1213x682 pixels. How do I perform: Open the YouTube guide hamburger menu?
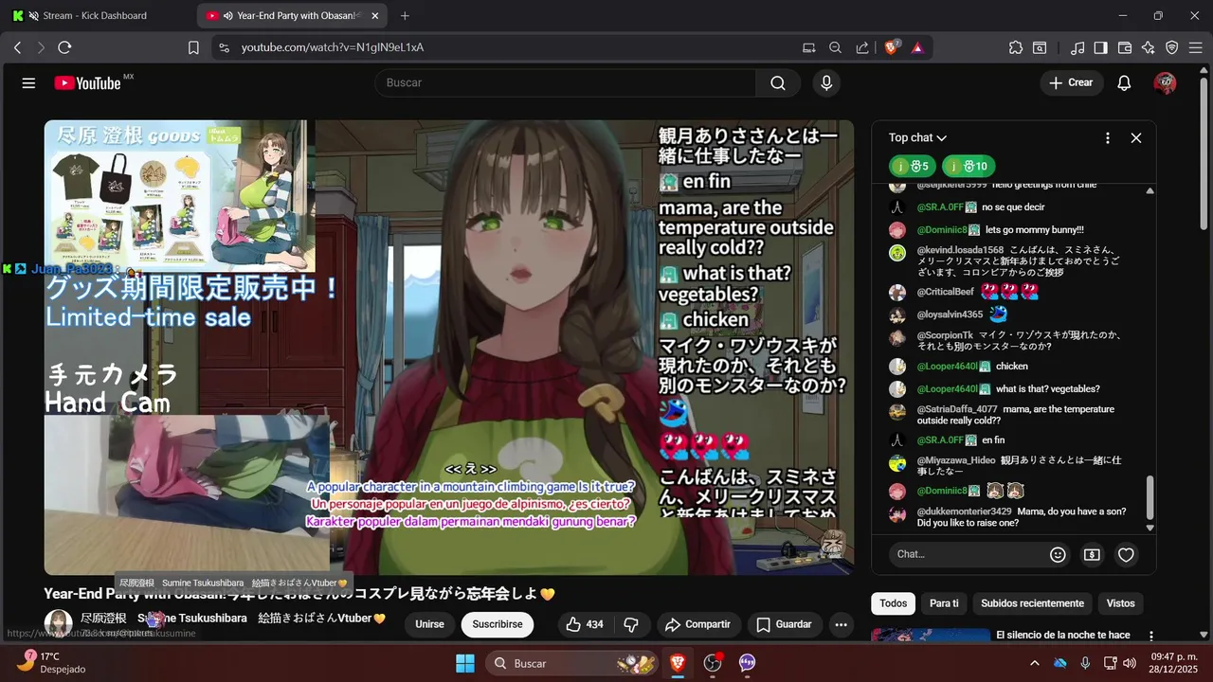pyautogui.click(x=28, y=83)
